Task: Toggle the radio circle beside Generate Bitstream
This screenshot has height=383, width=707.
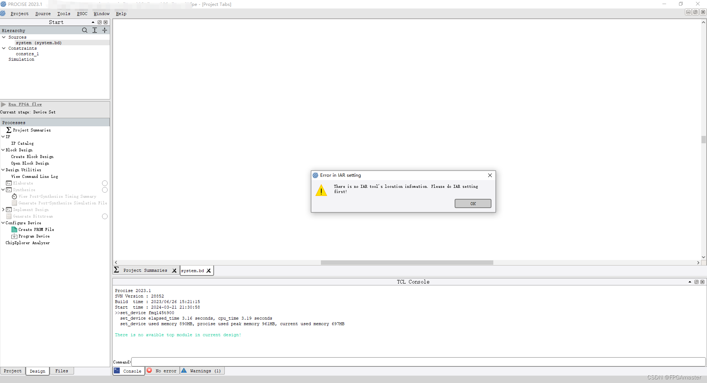Action: click(105, 216)
